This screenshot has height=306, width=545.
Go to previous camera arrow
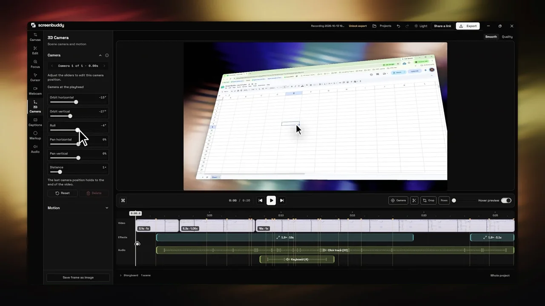pos(52,66)
